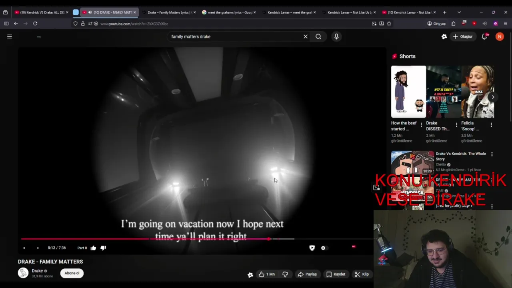Pause the video with the player button
Viewport: 512px width, 288px height.
(24, 248)
